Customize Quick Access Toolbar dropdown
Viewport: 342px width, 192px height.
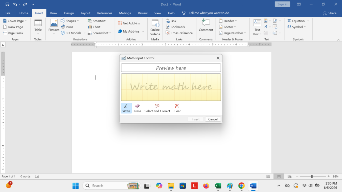(x=33, y=4)
